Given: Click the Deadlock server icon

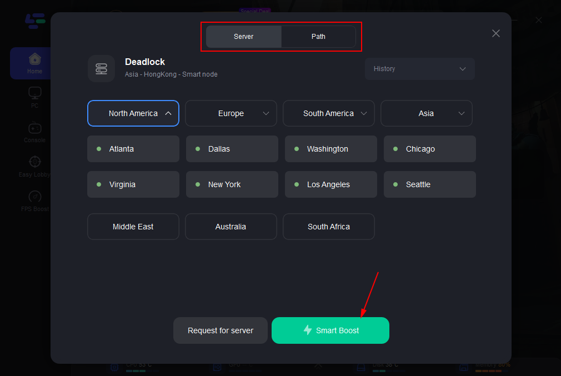Looking at the screenshot, I should coord(101,68).
